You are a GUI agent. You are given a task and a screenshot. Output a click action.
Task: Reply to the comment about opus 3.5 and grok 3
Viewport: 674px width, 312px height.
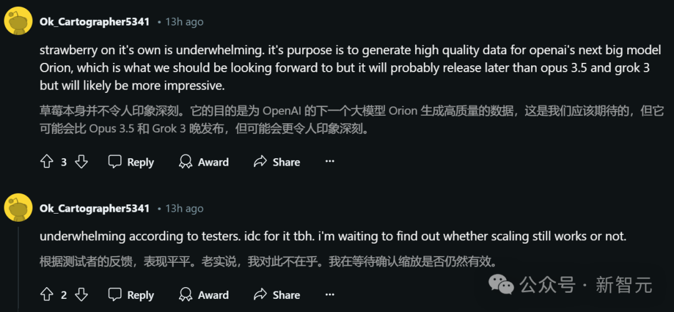point(131,162)
